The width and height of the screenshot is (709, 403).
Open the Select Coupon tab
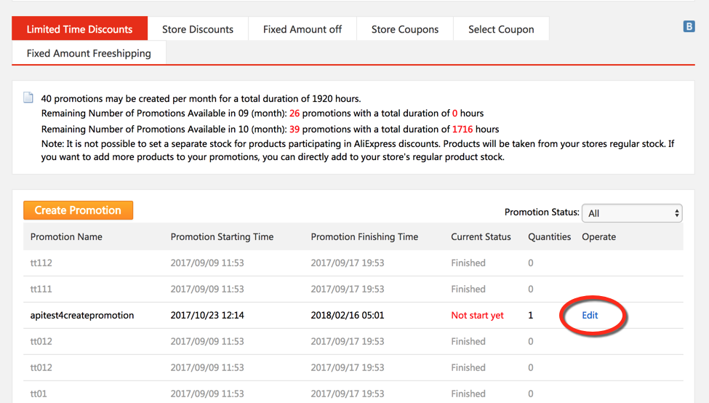point(501,30)
